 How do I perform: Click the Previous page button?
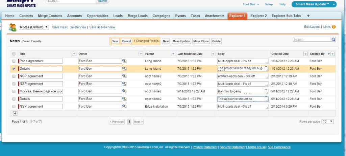pyautogui.click(x=117, y=122)
